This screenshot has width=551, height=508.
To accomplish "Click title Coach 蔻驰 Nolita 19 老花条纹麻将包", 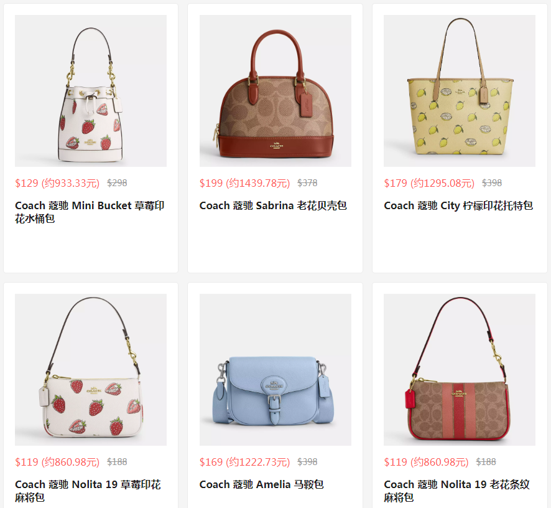I will (456, 491).
